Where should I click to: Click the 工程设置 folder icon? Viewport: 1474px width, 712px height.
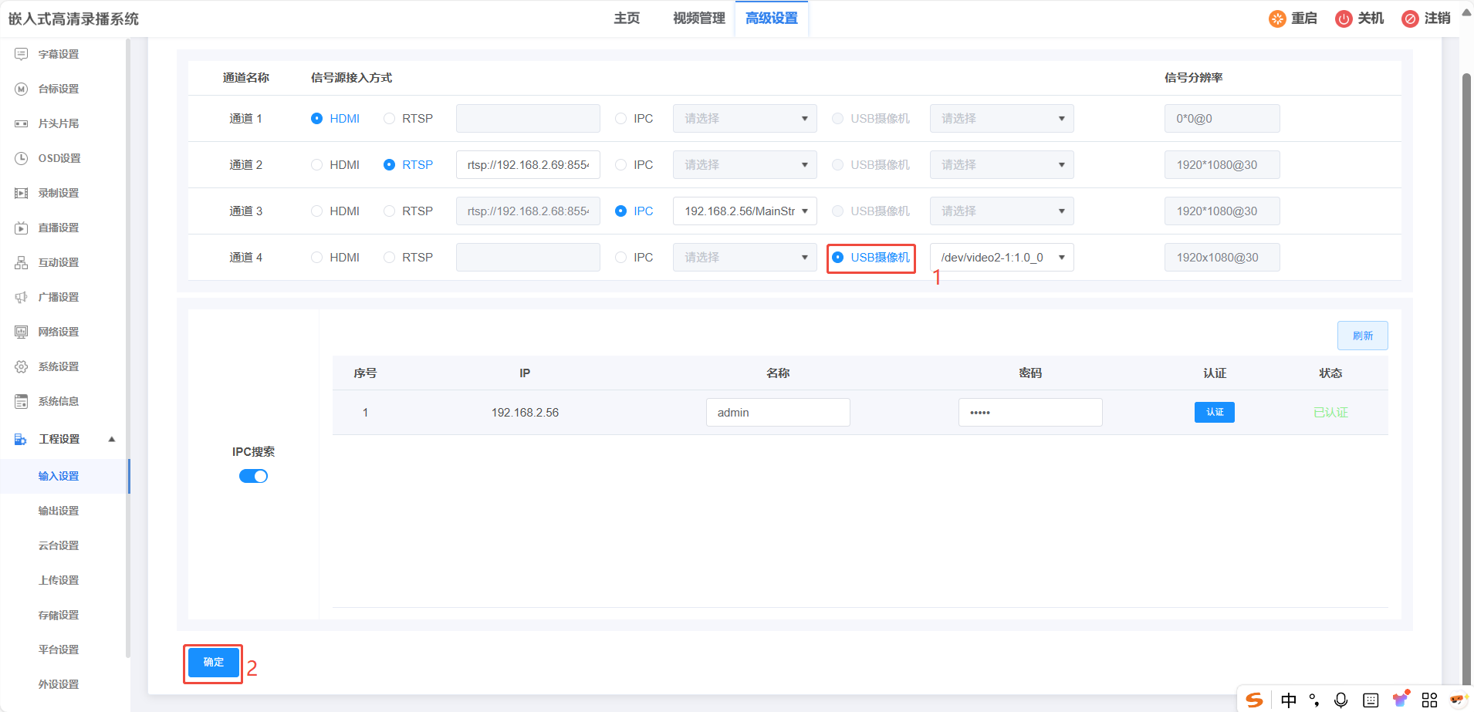point(21,439)
